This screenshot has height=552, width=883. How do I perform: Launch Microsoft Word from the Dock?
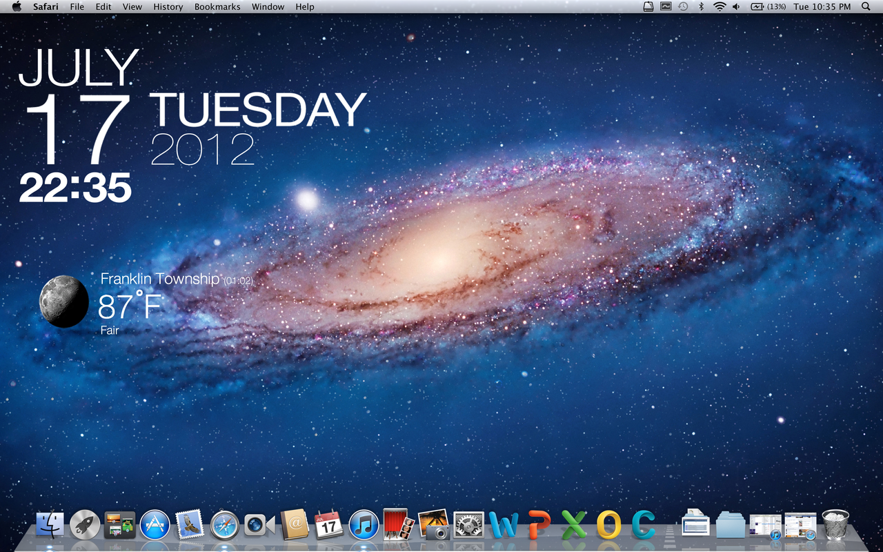pos(504,526)
